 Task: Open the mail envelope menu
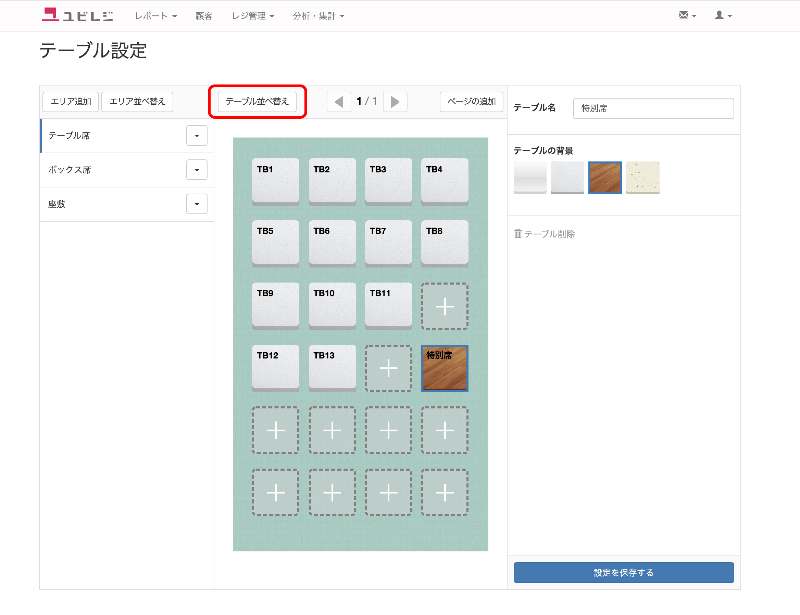point(687,15)
